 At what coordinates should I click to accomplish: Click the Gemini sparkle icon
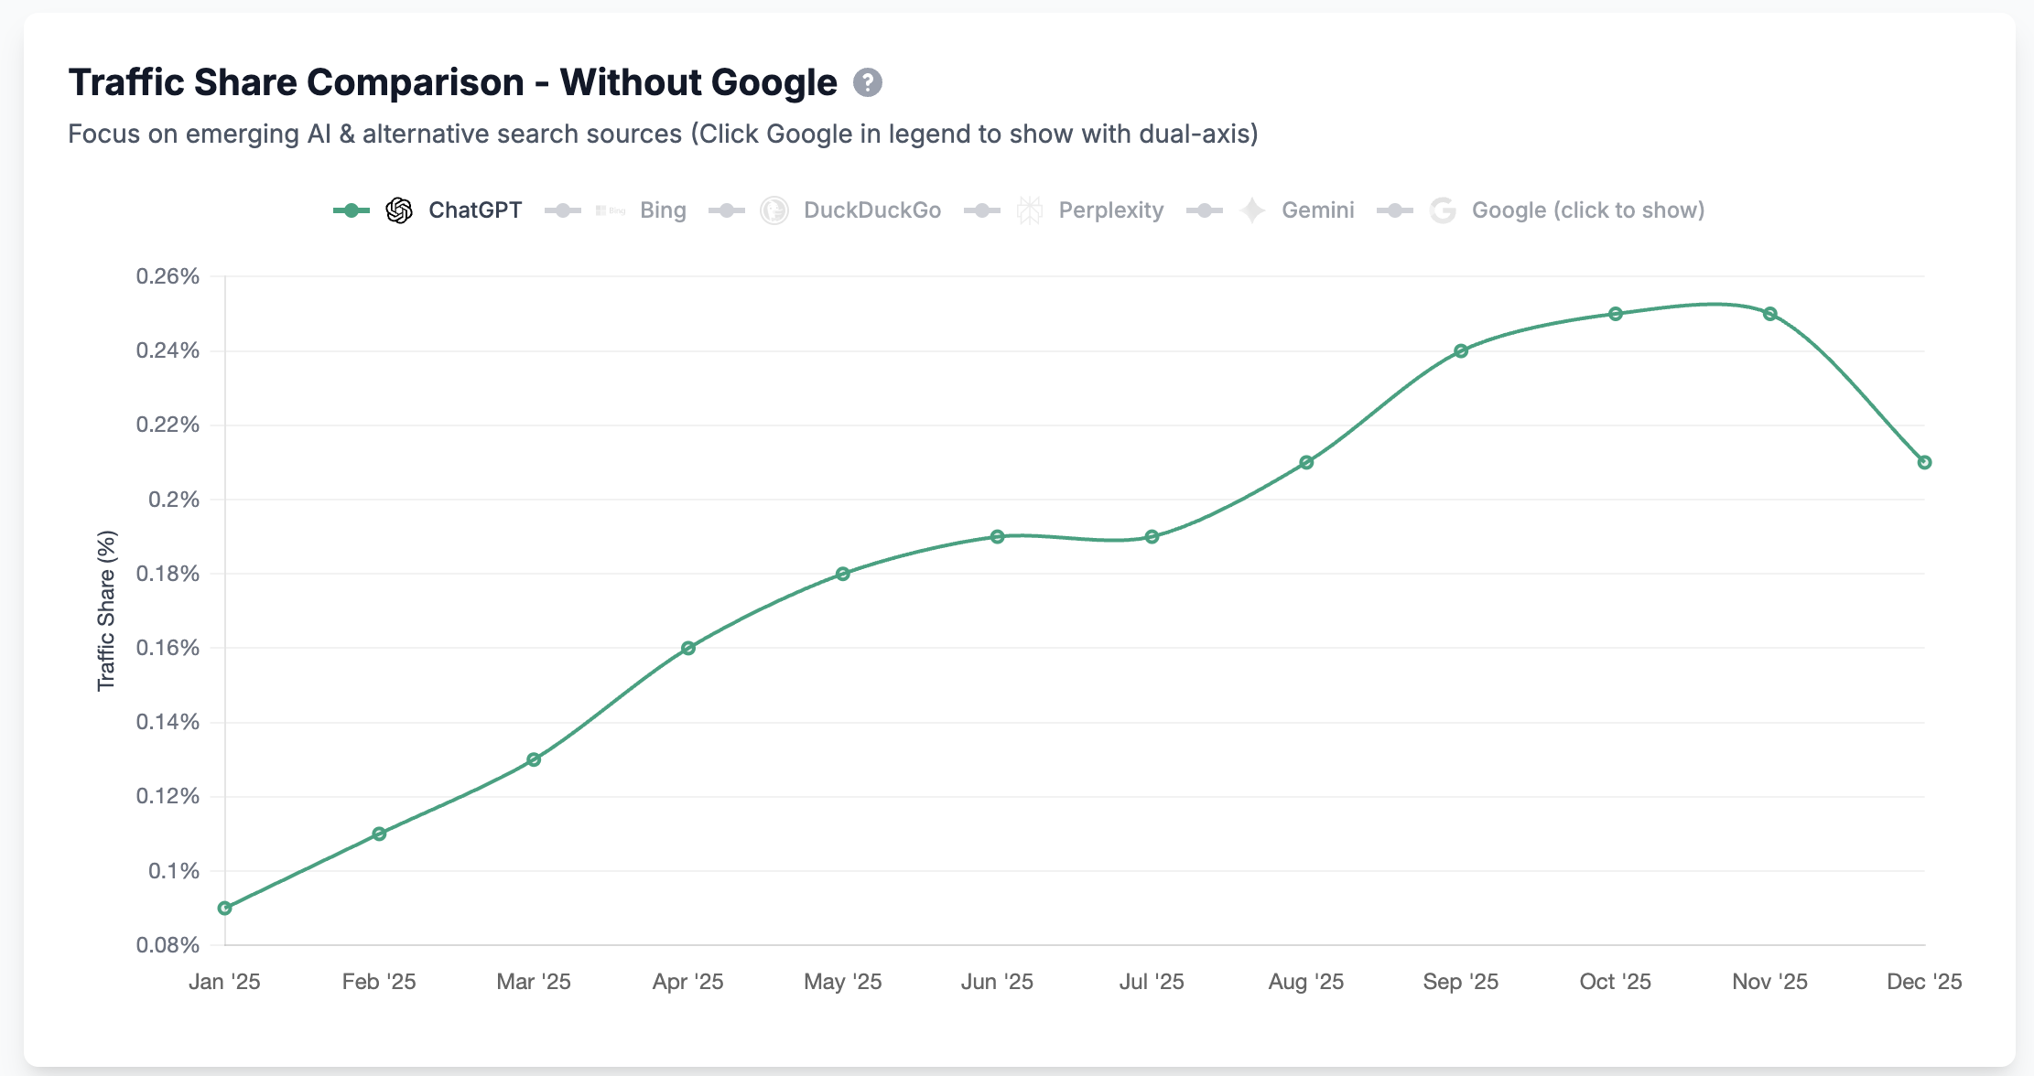[x=1252, y=210]
